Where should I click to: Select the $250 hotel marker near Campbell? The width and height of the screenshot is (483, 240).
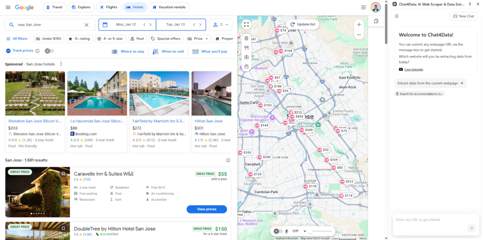264,157
